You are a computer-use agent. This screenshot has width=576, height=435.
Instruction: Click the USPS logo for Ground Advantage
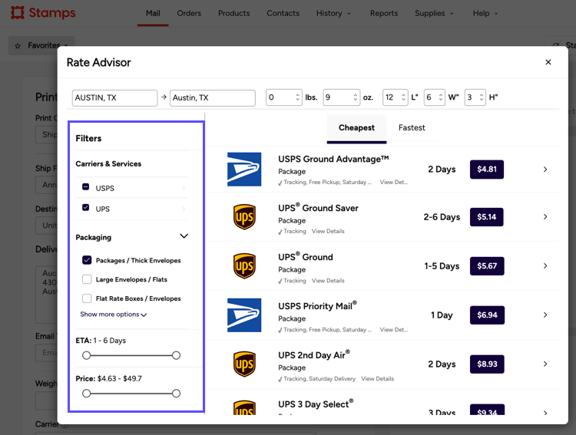point(244,170)
